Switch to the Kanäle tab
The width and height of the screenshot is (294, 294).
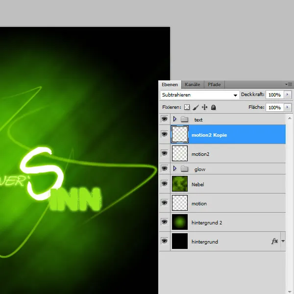(x=192, y=85)
